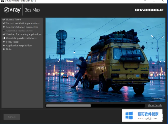Click checkmark beside Current installation parameters
Screen dimensions: 168x124
point(4,23)
